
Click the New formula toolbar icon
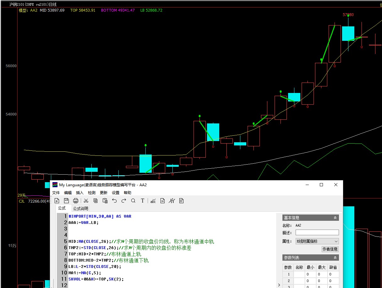57,201
